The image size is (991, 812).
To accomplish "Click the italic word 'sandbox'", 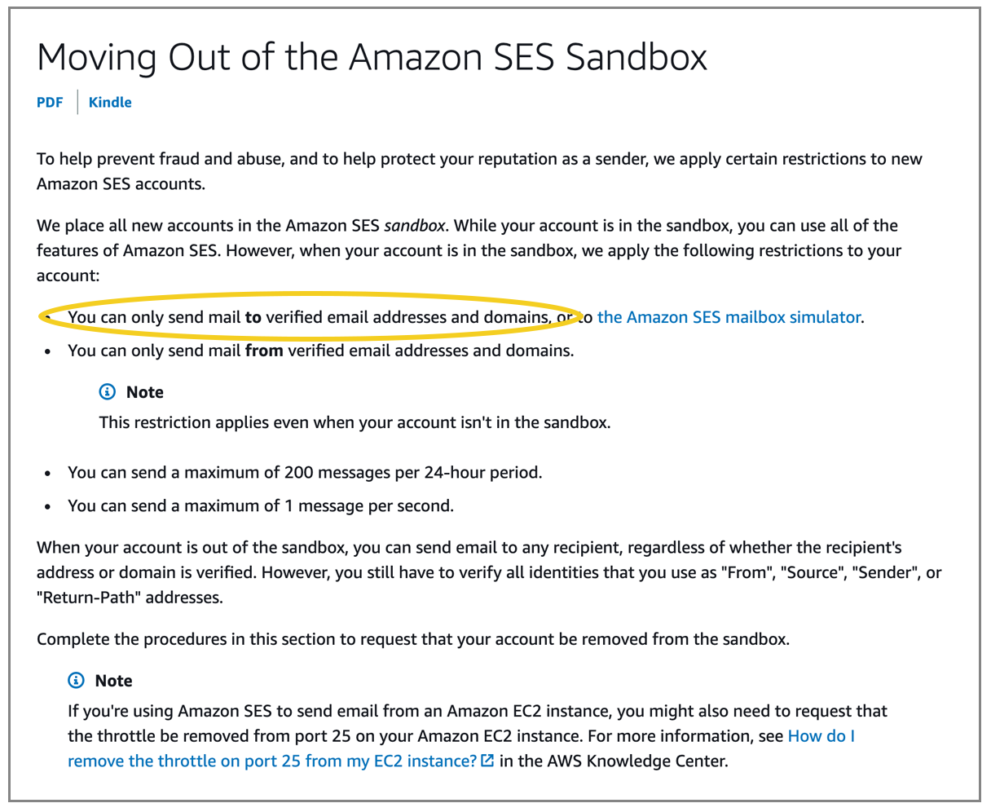I will click(x=415, y=226).
